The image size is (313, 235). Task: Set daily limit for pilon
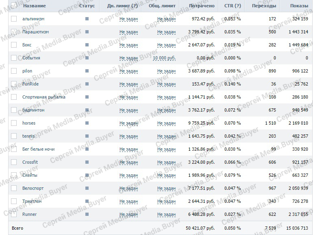[129, 71]
